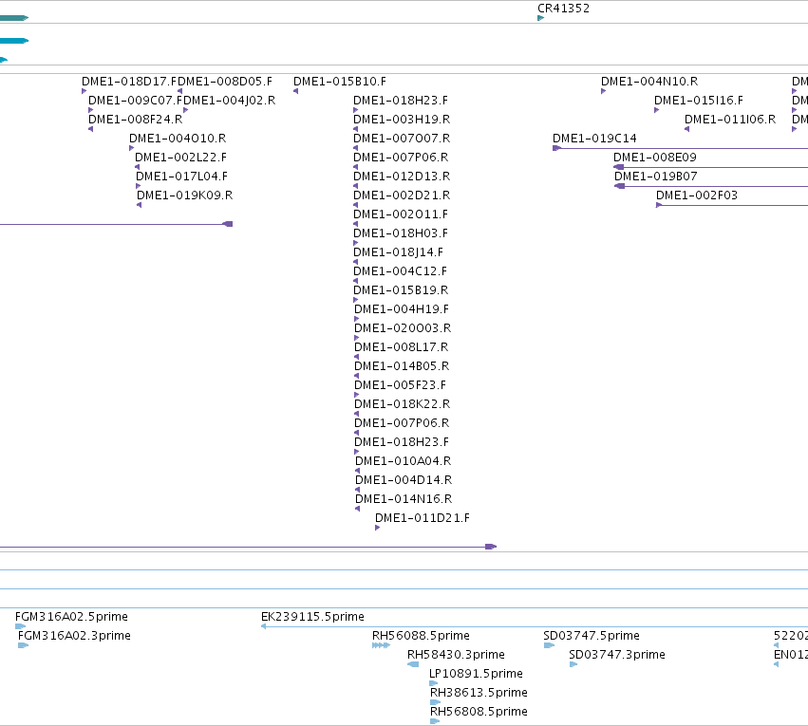808x726 pixels.
Task: Open the DME1-002D21.R feature
Action: [x=402, y=195]
